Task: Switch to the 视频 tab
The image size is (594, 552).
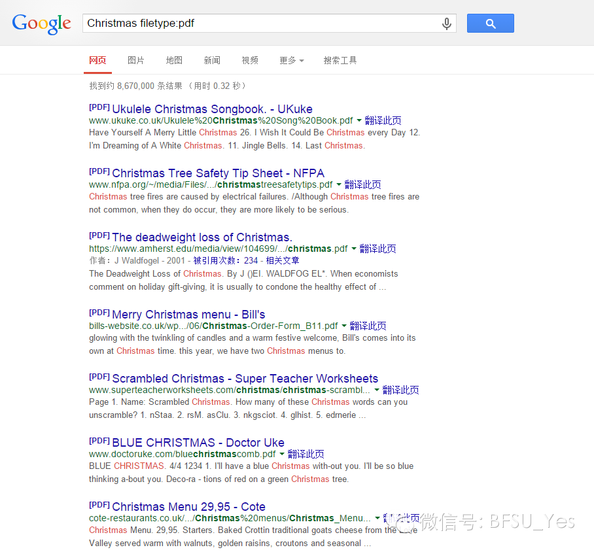Action: [250, 60]
